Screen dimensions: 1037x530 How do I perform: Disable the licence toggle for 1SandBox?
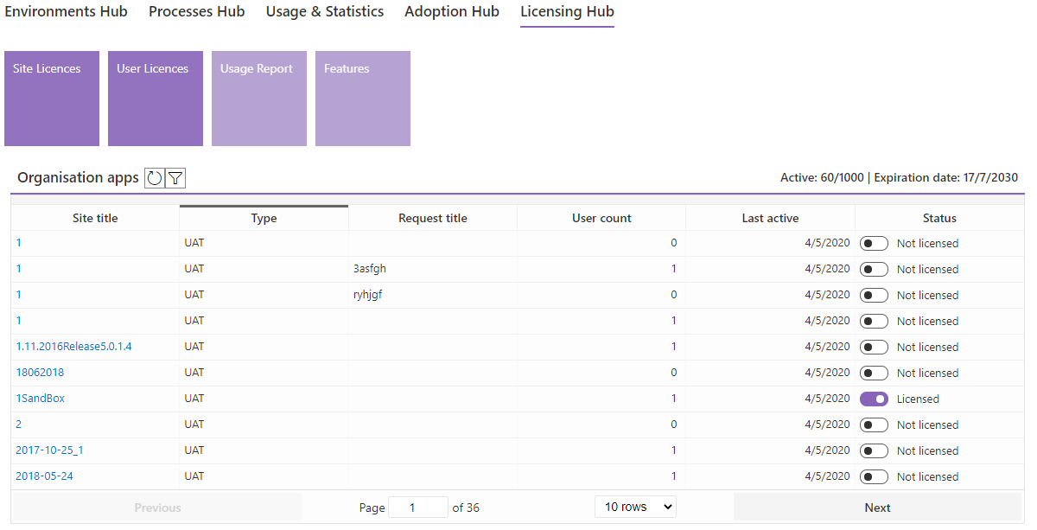click(874, 399)
